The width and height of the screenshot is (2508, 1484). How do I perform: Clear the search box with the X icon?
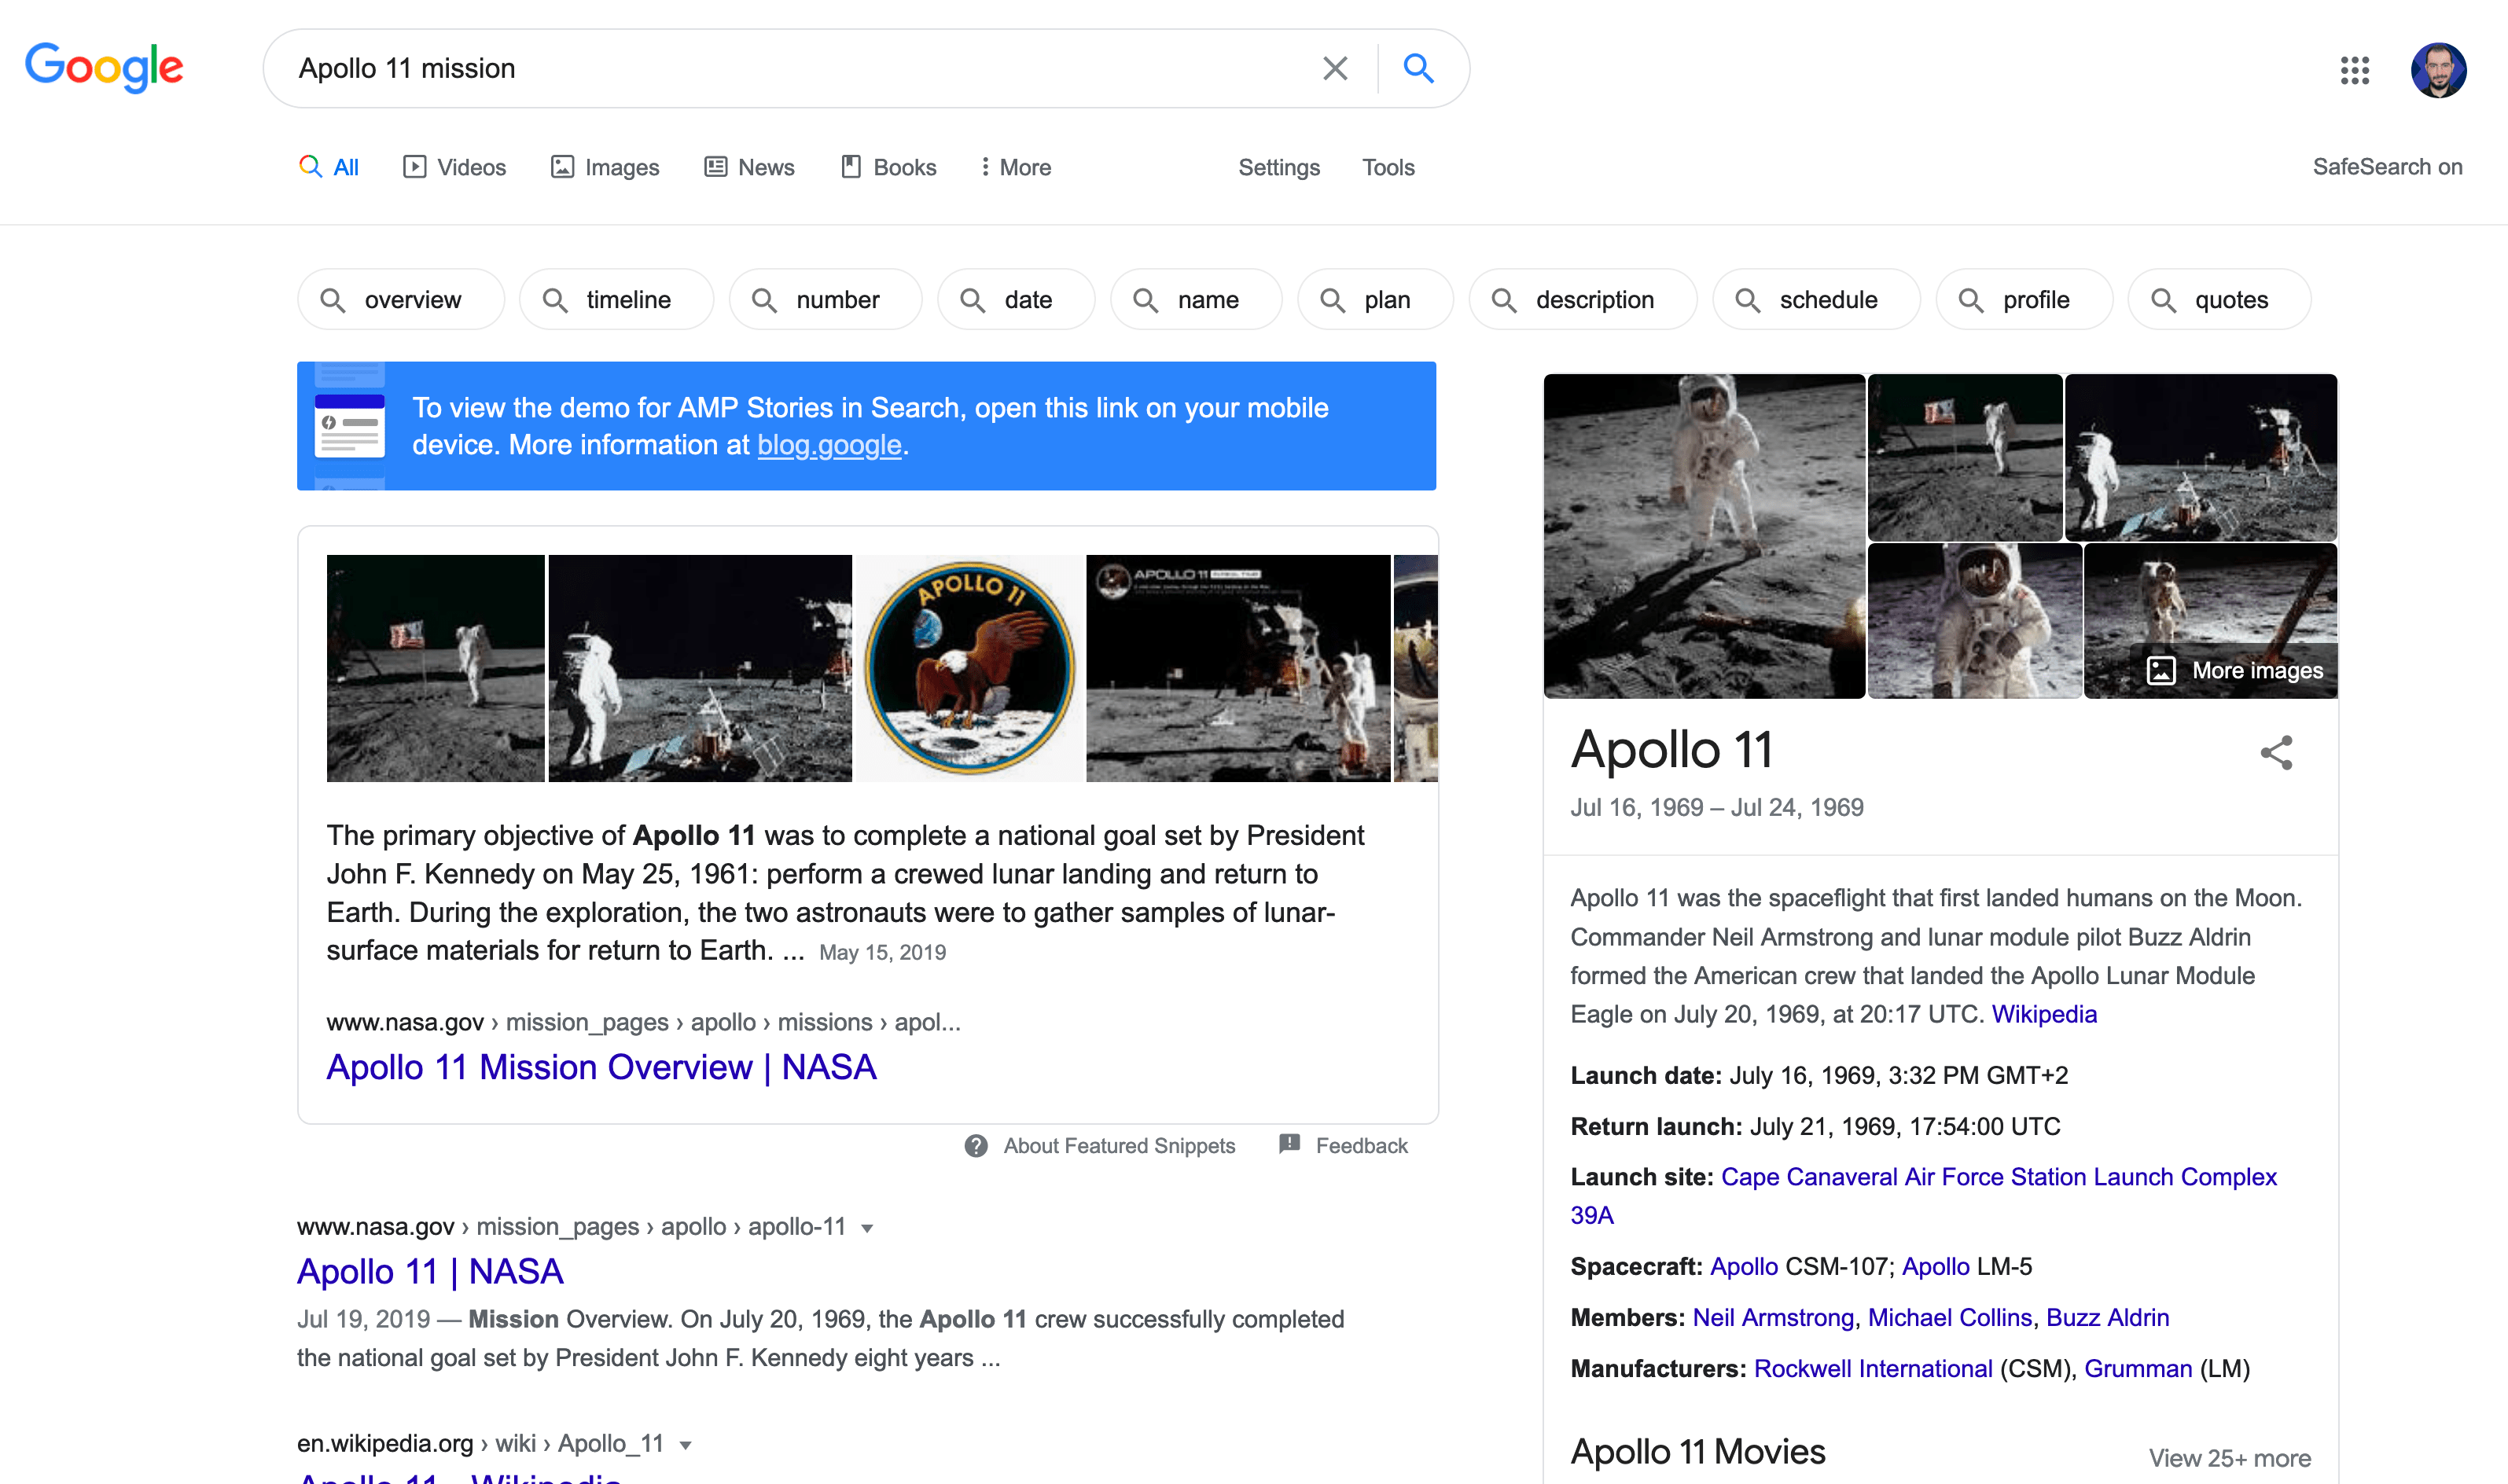(x=1335, y=68)
